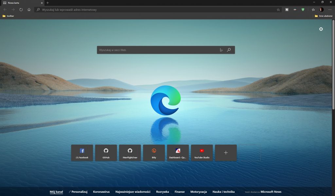Switch to the "Nowa karta" tab
This screenshot has height=196, width=335.
point(20,3)
